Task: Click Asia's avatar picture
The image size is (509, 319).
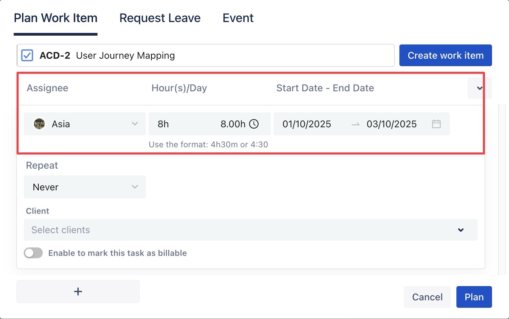Action: point(39,124)
